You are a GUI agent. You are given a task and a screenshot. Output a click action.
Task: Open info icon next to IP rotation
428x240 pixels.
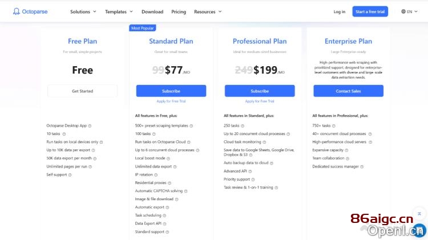coord(156,175)
